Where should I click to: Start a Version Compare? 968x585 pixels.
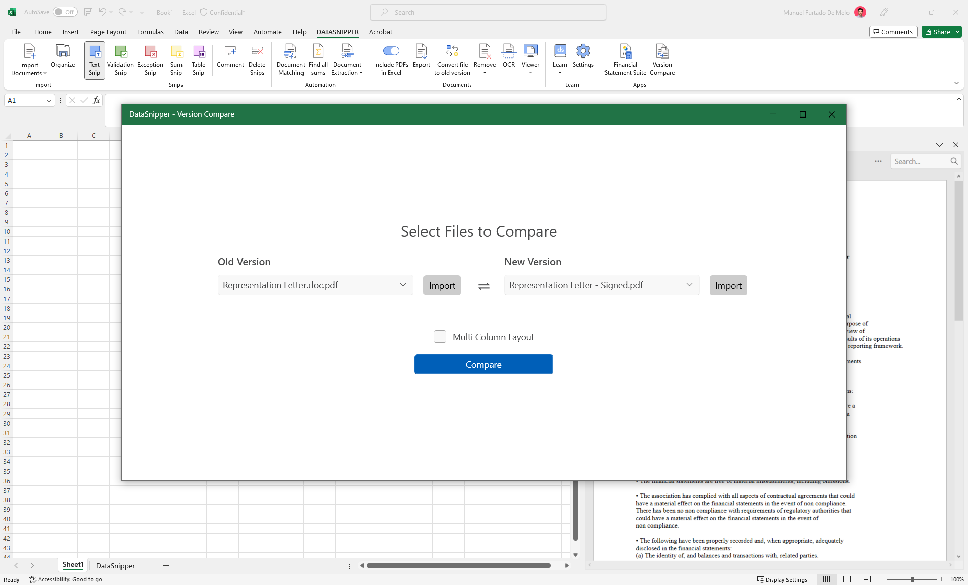click(x=662, y=60)
